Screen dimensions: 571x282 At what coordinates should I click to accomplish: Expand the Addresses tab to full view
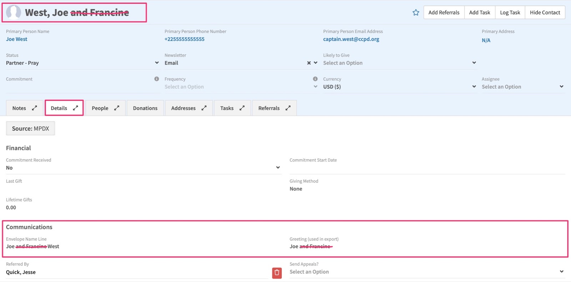click(x=204, y=108)
